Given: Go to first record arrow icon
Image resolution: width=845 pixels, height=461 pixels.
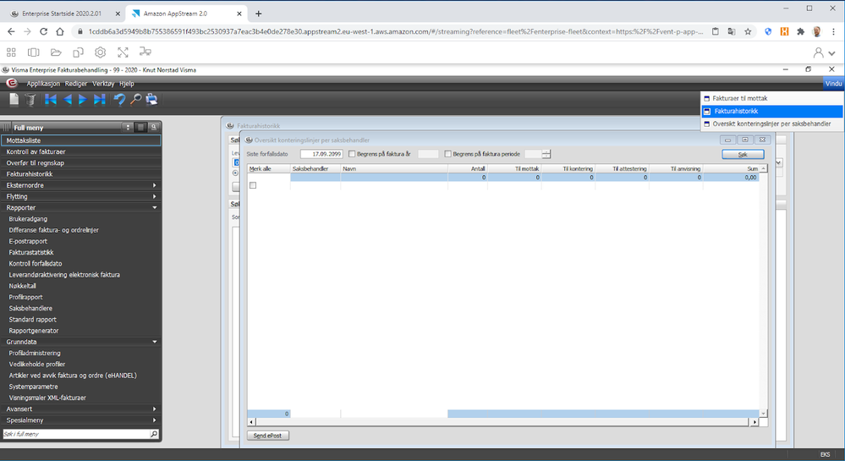Looking at the screenshot, I should (51, 99).
